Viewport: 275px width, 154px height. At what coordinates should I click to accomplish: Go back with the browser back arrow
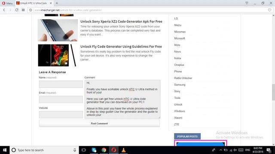4,10
